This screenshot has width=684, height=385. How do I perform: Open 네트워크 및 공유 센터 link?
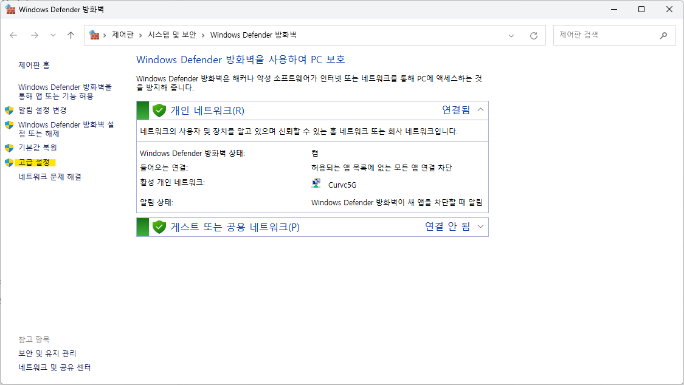tap(55, 367)
